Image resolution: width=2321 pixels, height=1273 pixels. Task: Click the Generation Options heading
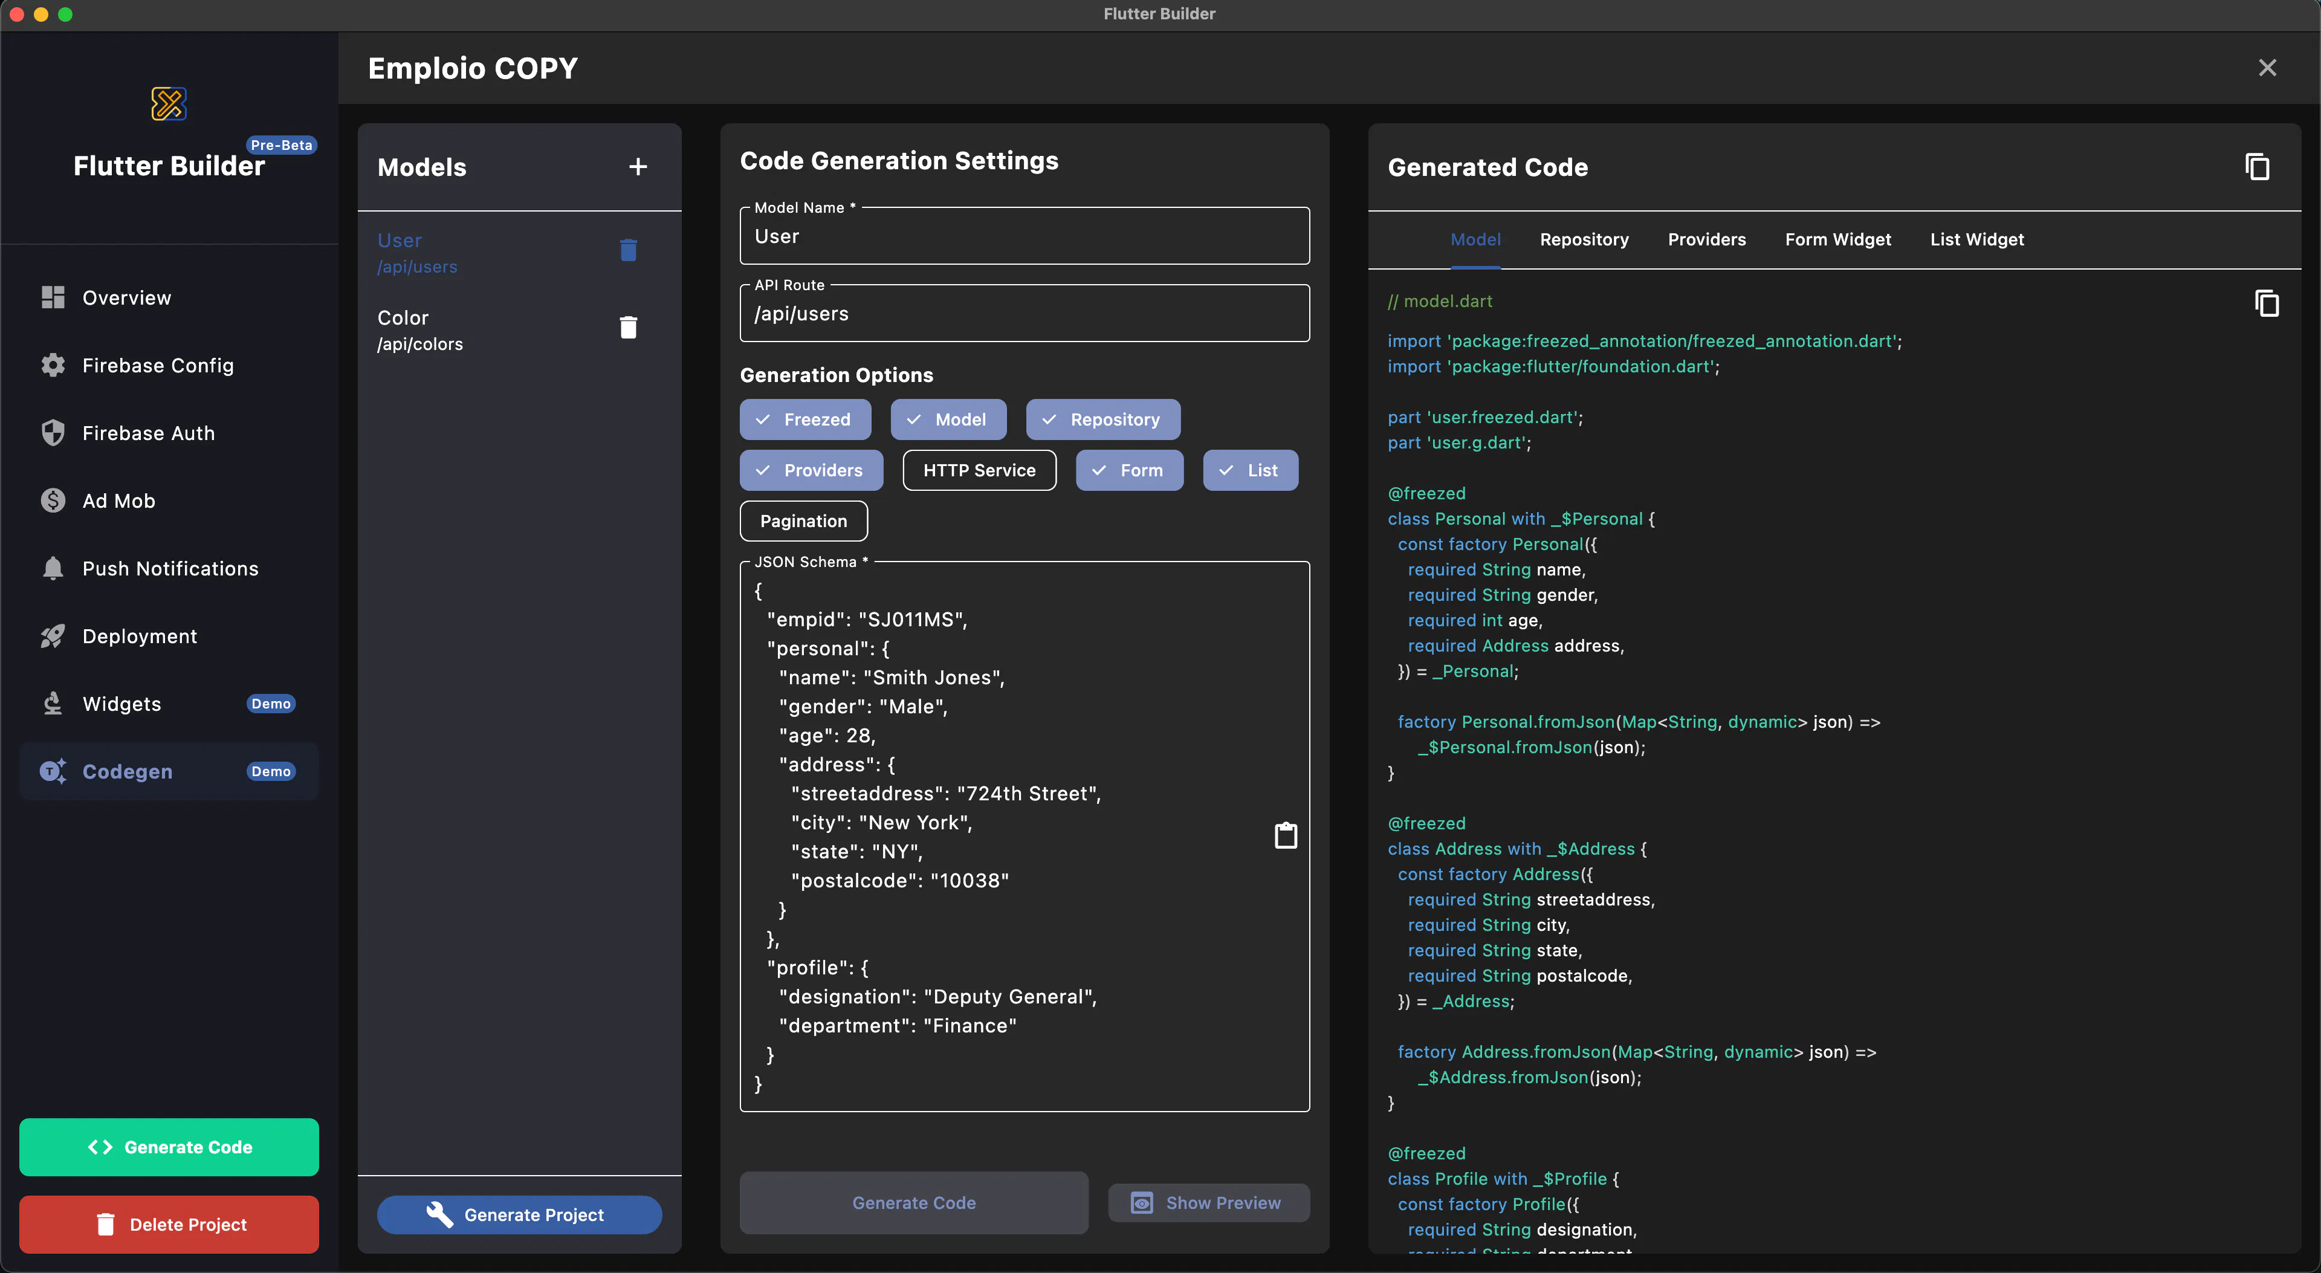pos(836,375)
